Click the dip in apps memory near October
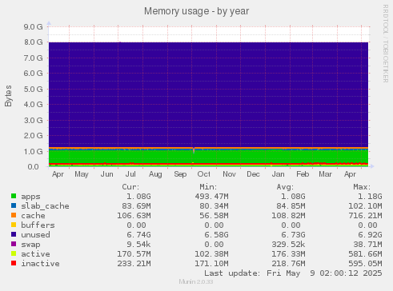 pyautogui.click(x=194, y=150)
